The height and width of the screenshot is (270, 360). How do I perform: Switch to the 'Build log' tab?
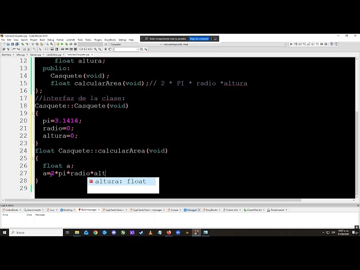[67, 210]
